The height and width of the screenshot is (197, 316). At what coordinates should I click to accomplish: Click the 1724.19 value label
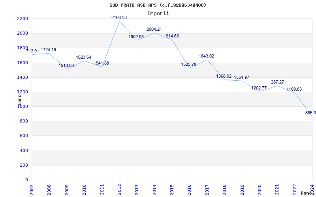(x=49, y=50)
